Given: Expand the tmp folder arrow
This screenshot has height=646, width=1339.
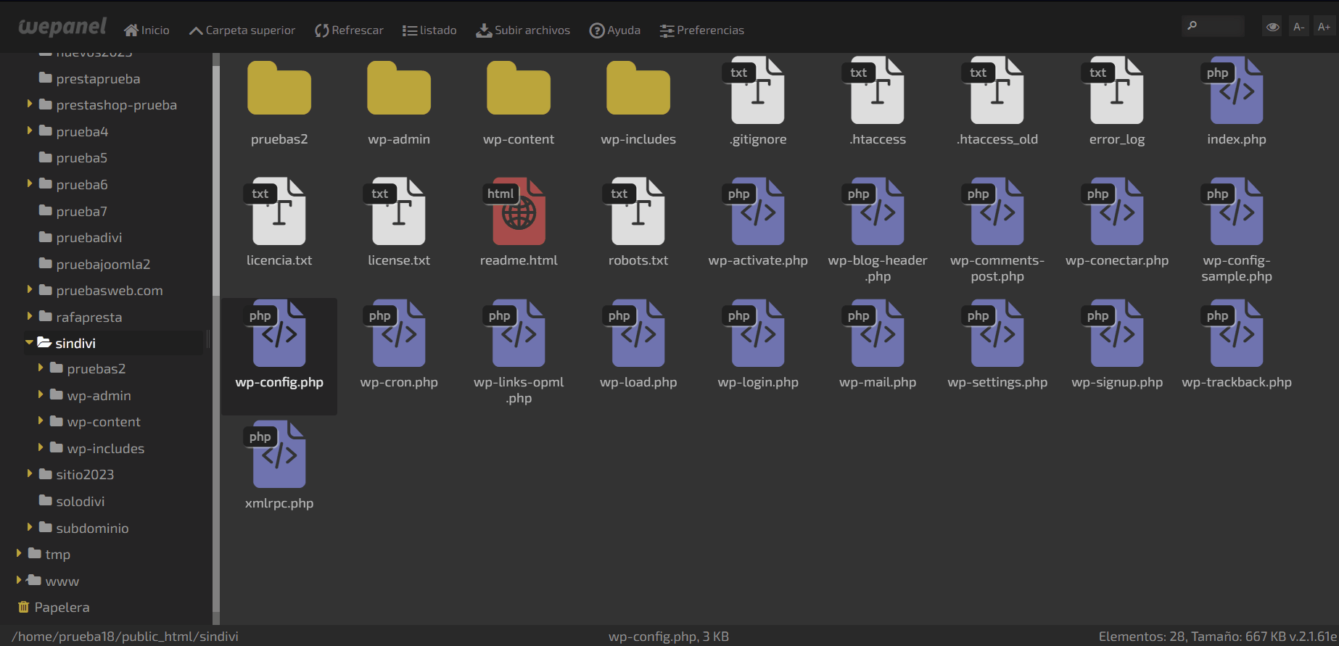Looking at the screenshot, I should coord(19,554).
